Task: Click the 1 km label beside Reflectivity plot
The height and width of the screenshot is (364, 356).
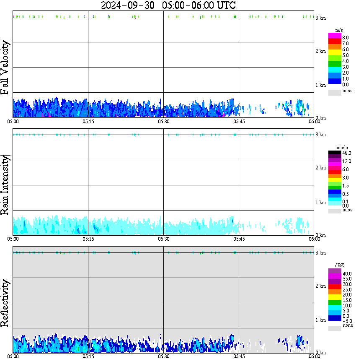Action: [x=320, y=320]
